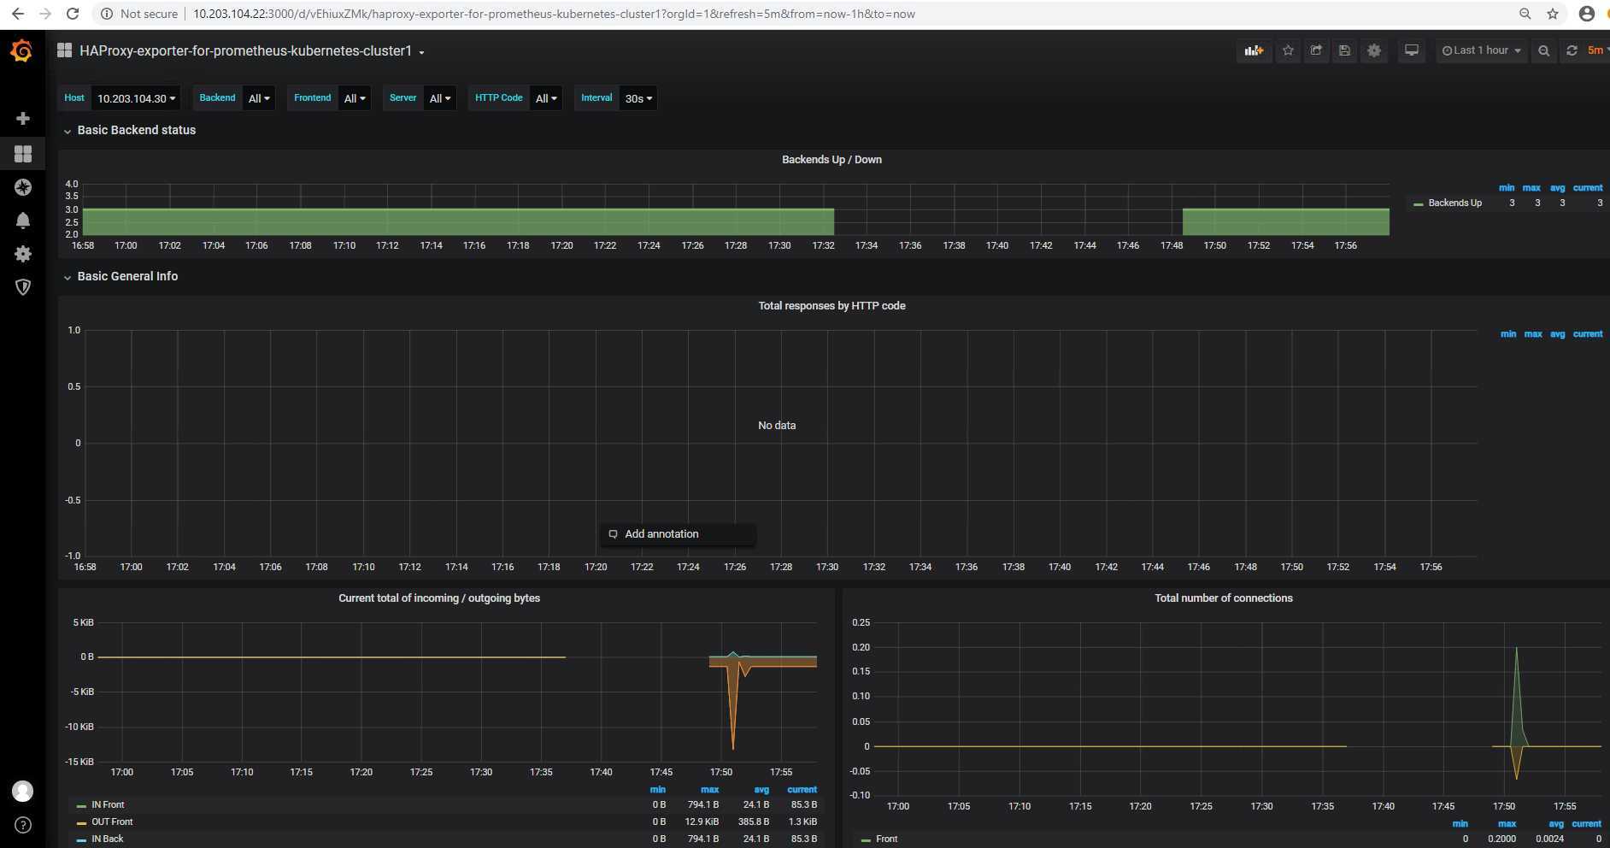Open the Frontend All dropdown
The image size is (1610, 848).
point(355,98)
